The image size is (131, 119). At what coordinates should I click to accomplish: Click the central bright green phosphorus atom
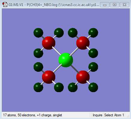[x=66, y=60]
